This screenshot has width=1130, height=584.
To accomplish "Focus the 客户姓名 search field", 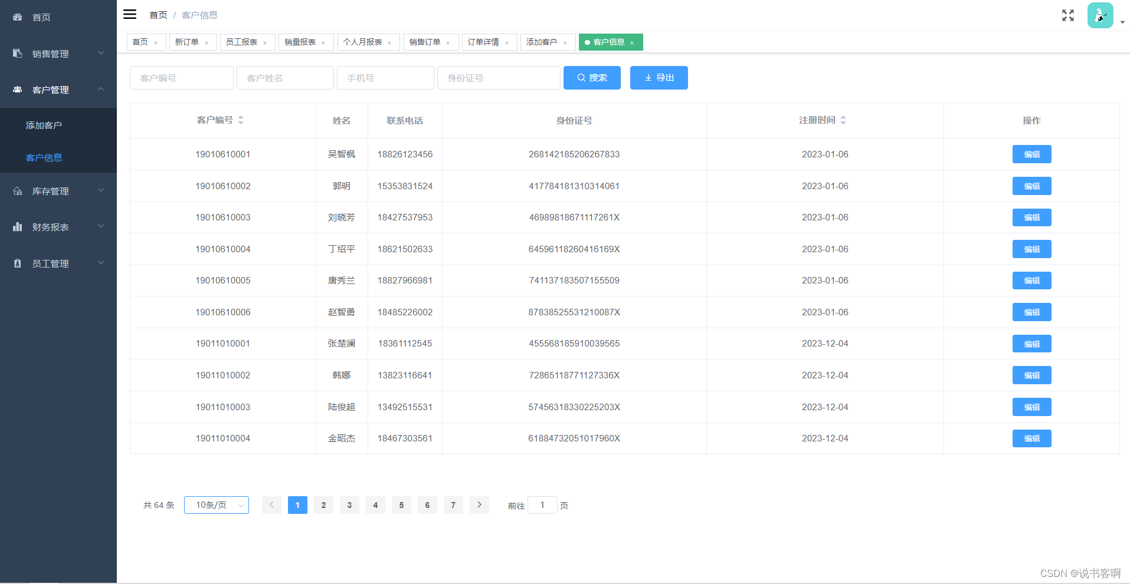I will 285,78.
